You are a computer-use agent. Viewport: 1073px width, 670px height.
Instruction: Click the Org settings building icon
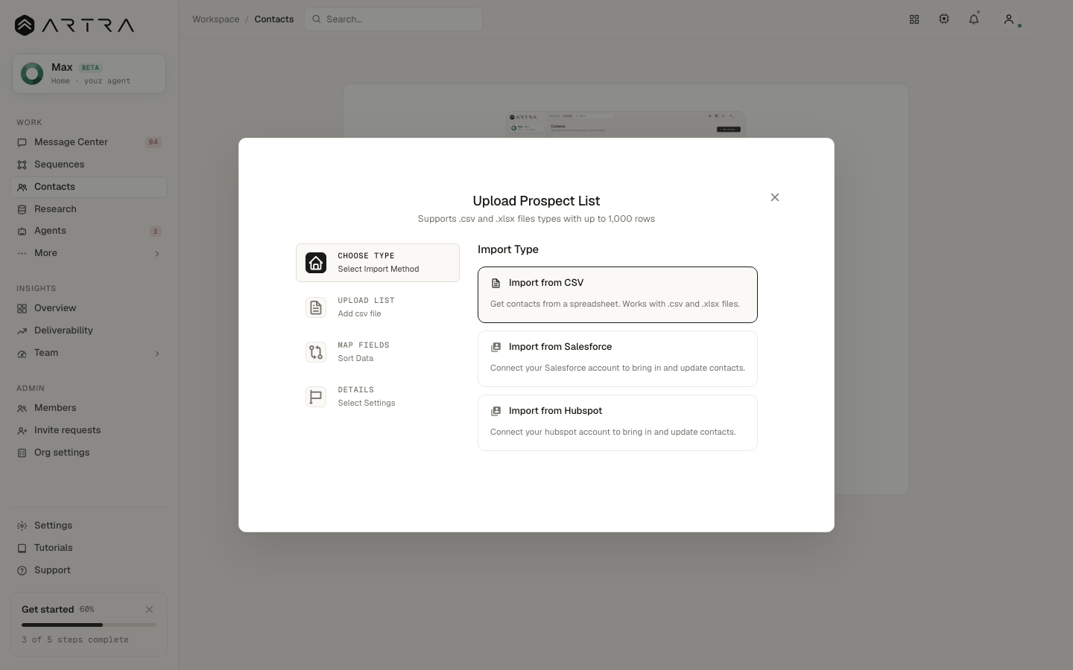(22, 453)
